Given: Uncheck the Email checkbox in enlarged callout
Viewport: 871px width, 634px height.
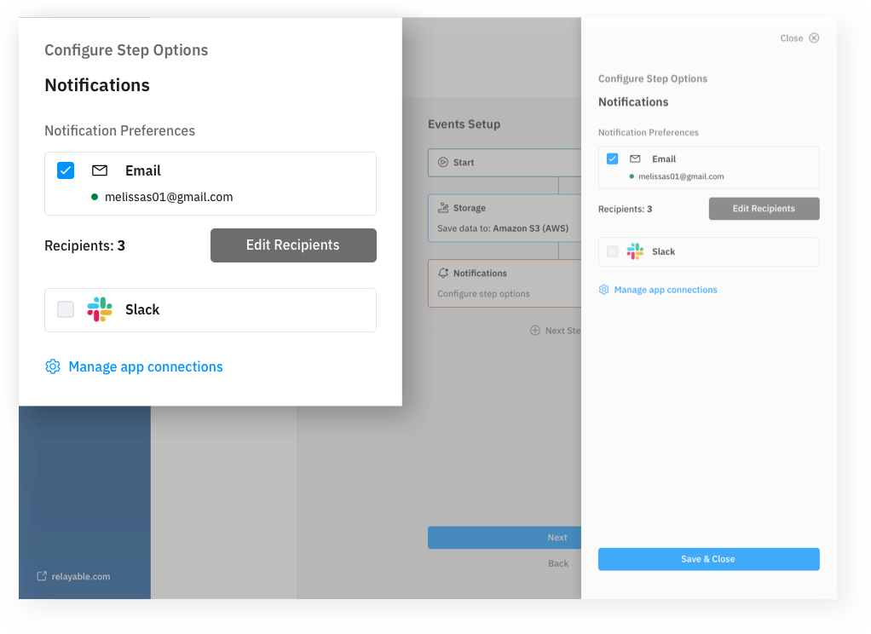Looking at the screenshot, I should point(66,170).
